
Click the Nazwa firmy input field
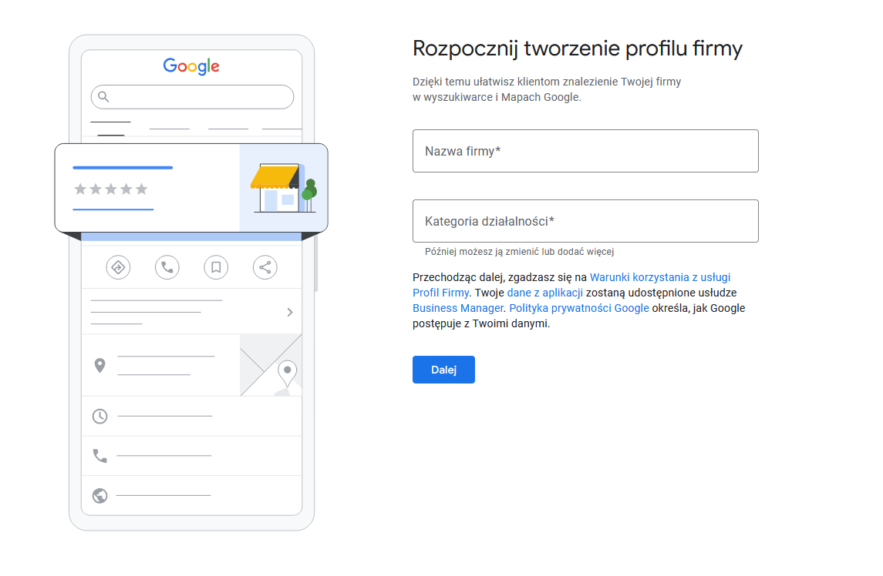point(585,151)
